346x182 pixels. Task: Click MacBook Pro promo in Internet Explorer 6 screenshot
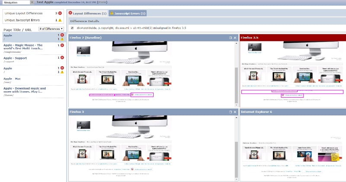click(279, 154)
